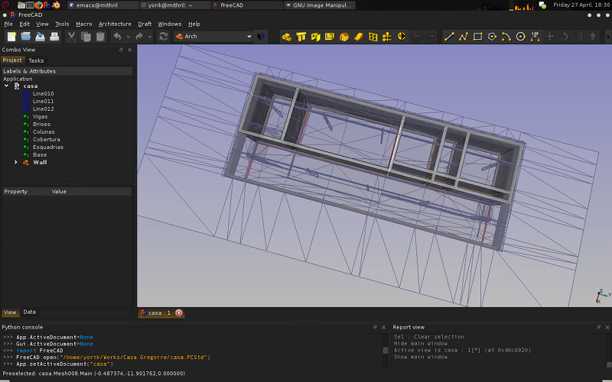Close the casa : 1 document tab
Viewport: 612px width, 382px height.
click(179, 312)
